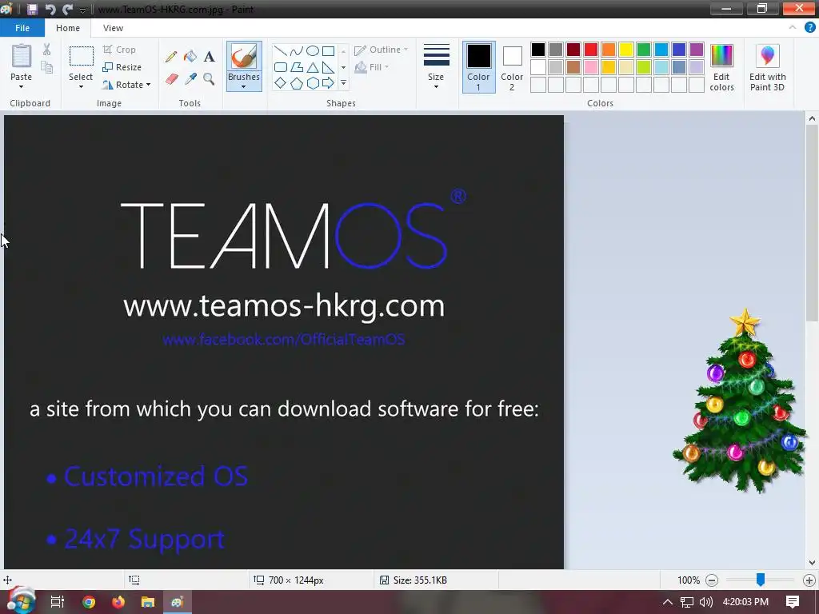Open Paint Help question mark icon
Screen dimensions: 819x614
(x=809, y=28)
